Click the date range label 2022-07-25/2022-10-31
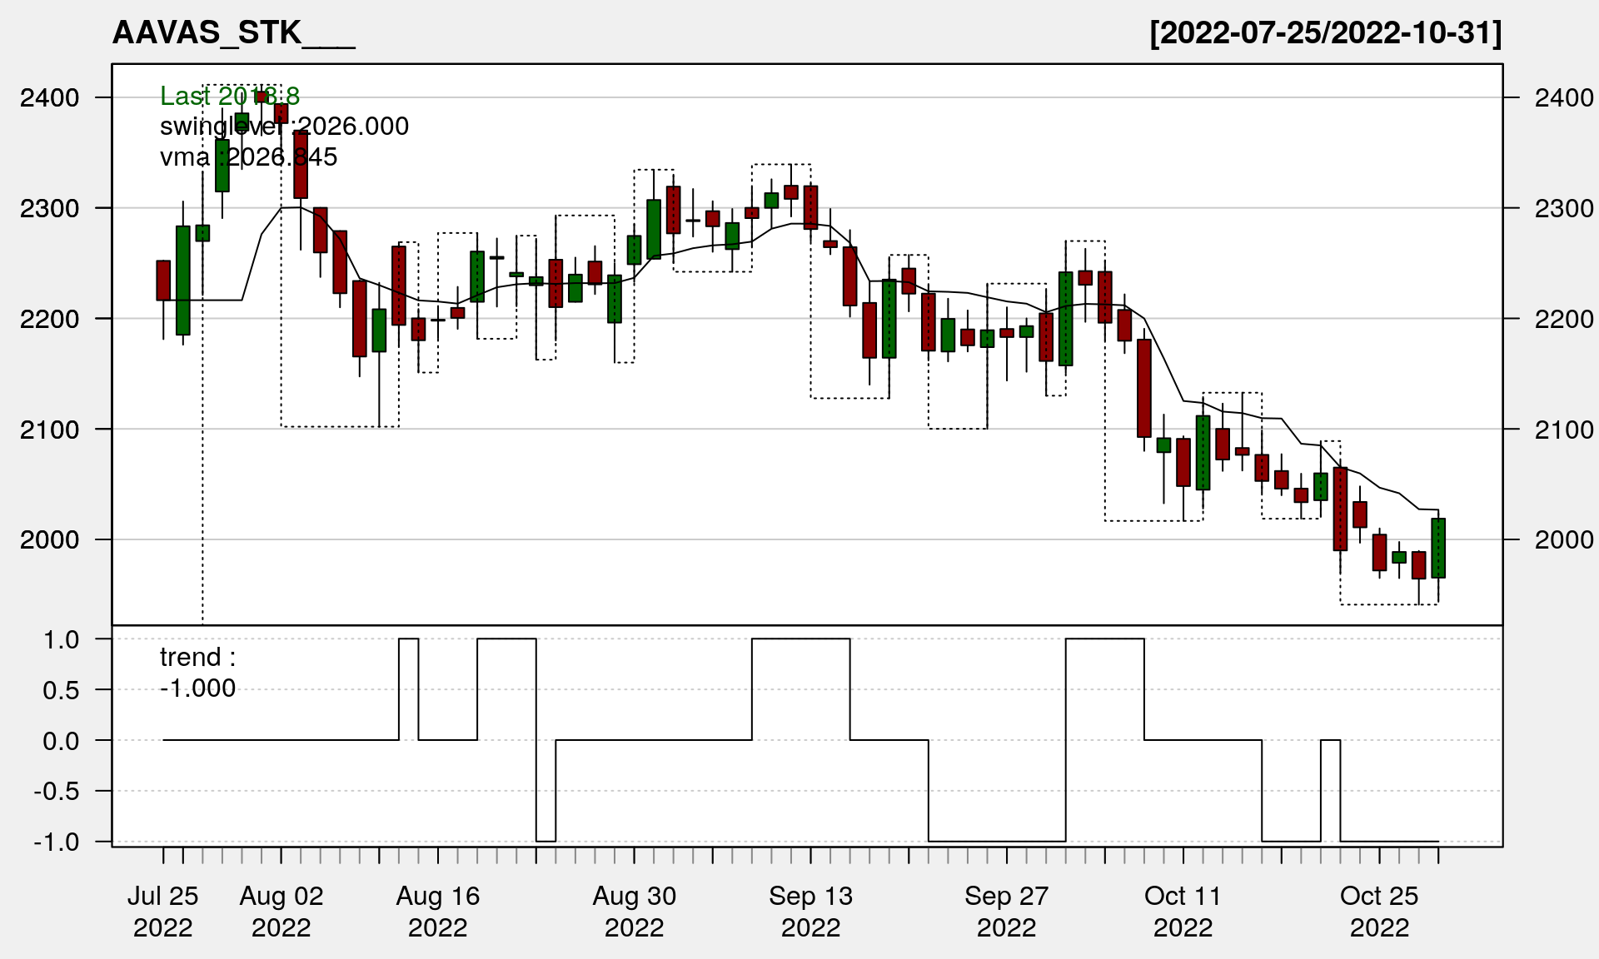Image resolution: width=1599 pixels, height=959 pixels. 1325,33
